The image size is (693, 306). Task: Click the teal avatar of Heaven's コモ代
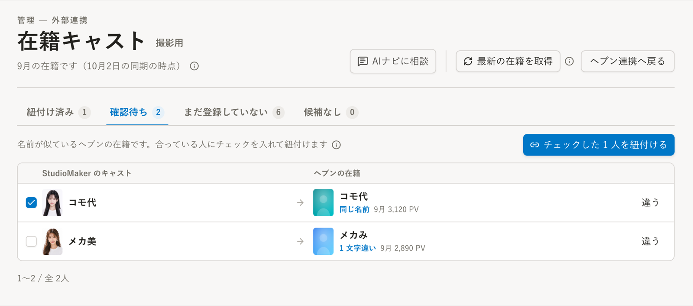coord(323,202)
